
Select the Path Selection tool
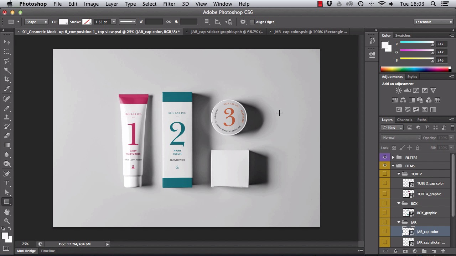point(7,192)
